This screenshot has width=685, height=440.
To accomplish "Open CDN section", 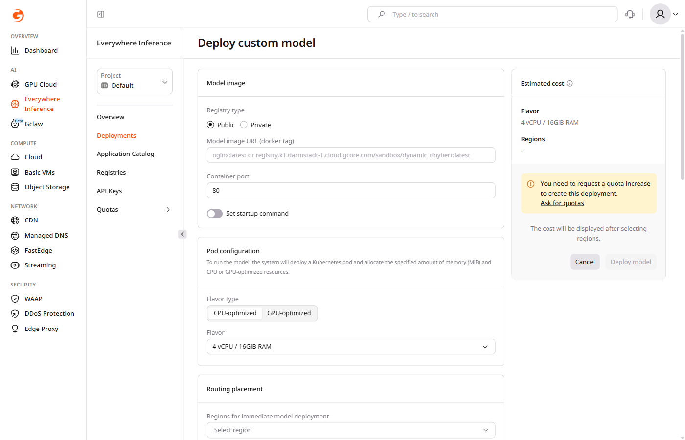I will (24, 220).
